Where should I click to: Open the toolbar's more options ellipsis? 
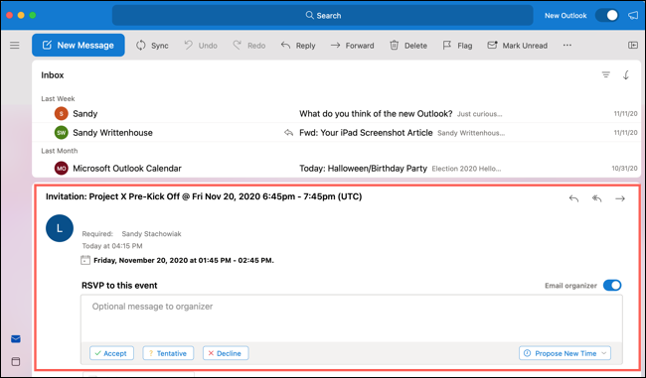(567, 46)
